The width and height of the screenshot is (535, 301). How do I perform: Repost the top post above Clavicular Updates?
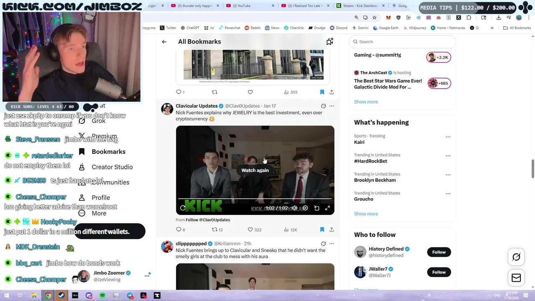(x=214, y=92)
